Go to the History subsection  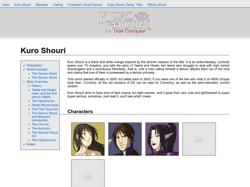point(37,86)
